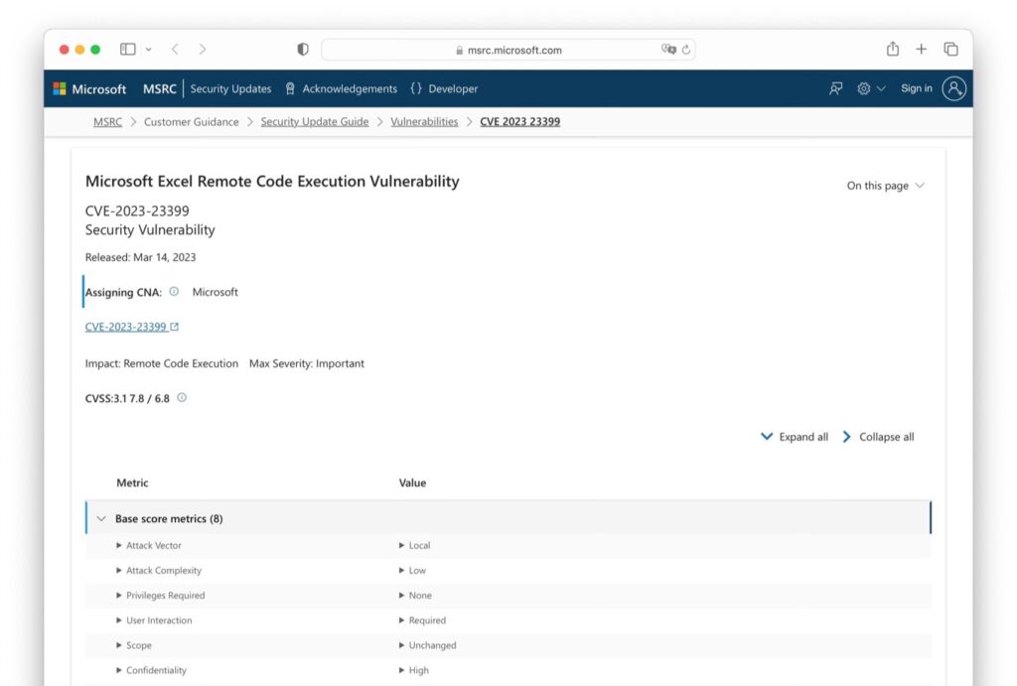Click Safari's Share icon

pyautogui.click(x=893, y=48)
